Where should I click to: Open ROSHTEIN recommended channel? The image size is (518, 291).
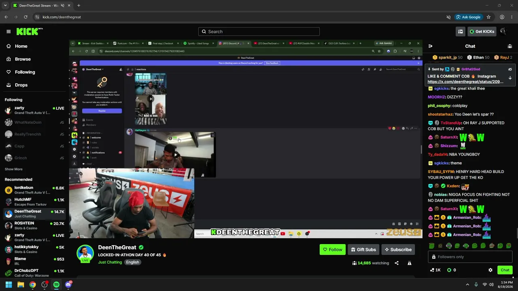(x=34, y=226)
